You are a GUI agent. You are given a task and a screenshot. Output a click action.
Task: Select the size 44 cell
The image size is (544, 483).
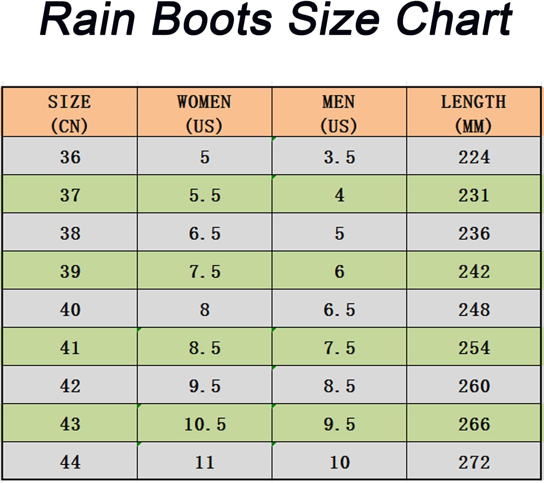pyautogui.click(x=70, y=461)
